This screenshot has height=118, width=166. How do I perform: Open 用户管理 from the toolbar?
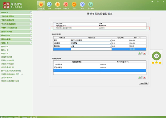tap(58, 5)
